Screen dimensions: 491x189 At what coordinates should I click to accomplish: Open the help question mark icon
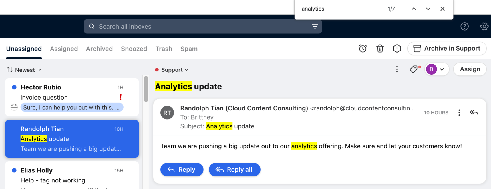tap(464, 26)
